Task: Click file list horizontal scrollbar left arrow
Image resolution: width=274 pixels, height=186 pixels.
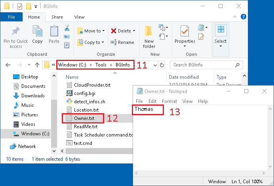Action: (x=62, y=151)
